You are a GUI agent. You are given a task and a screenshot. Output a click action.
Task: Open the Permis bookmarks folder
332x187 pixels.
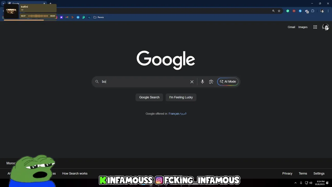[x=99, y=17]
